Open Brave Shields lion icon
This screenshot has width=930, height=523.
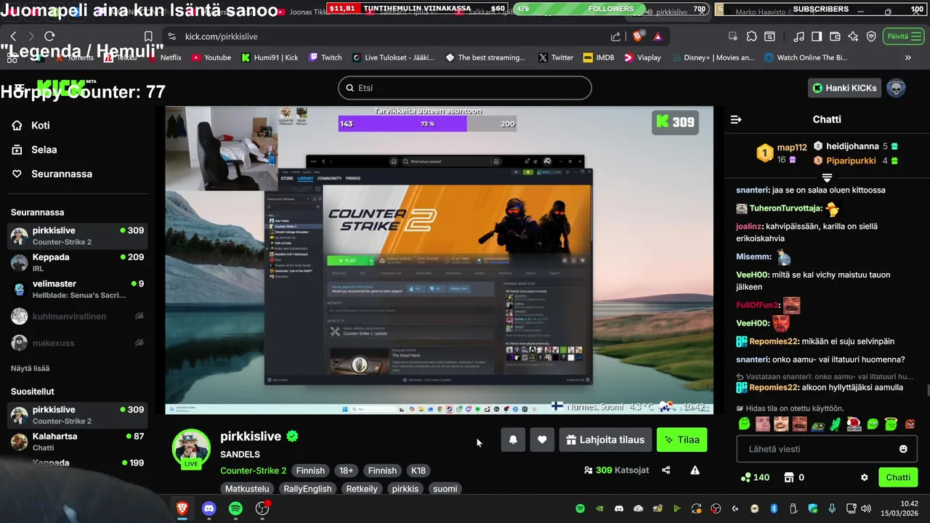point(639,36)
